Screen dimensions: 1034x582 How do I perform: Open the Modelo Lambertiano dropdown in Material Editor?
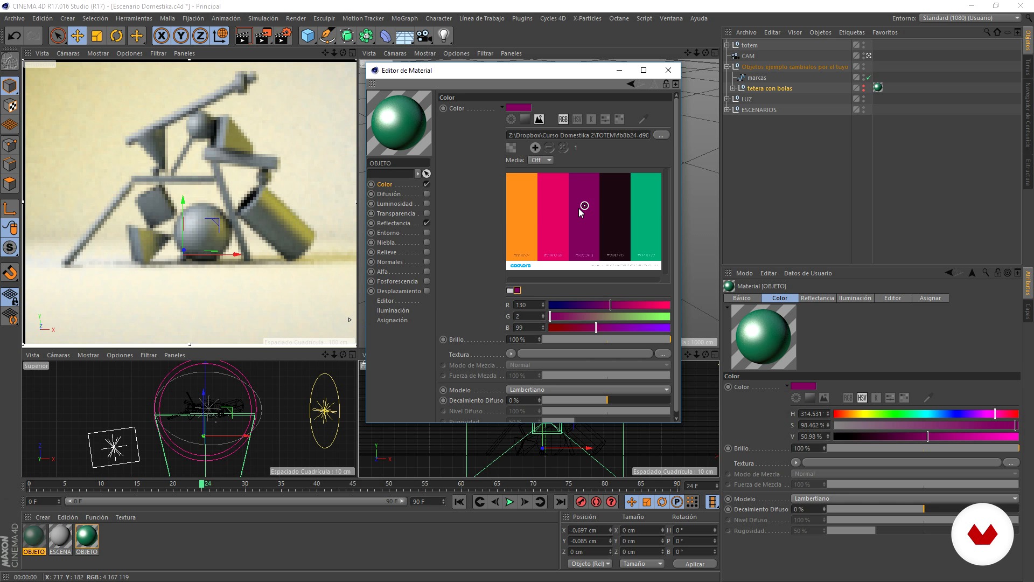click(589, 390)
